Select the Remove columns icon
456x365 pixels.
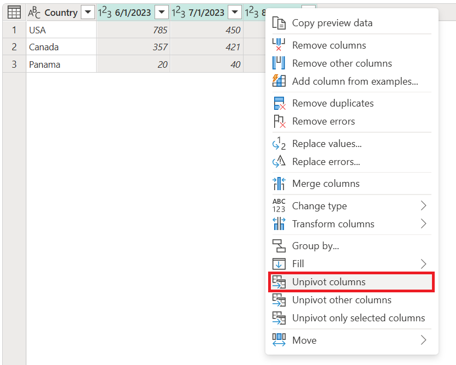[x=279, y=45]
